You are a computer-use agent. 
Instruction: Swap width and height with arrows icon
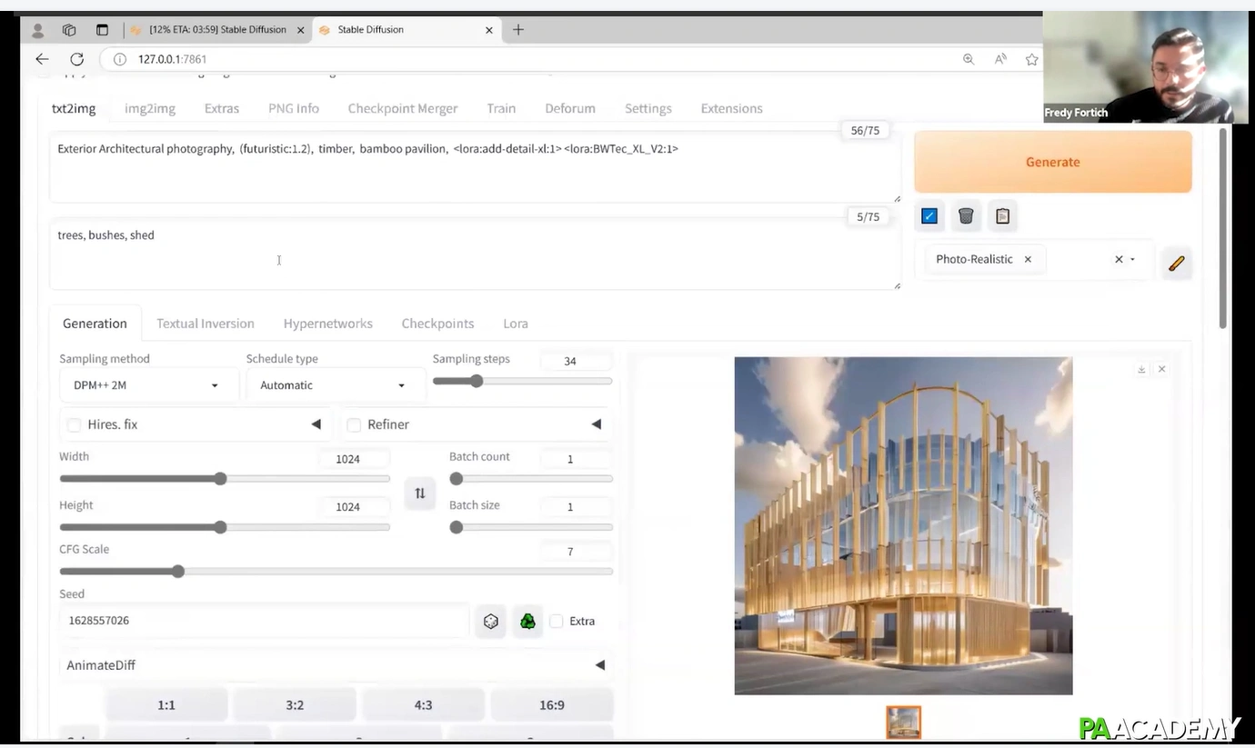click(419, 493)
